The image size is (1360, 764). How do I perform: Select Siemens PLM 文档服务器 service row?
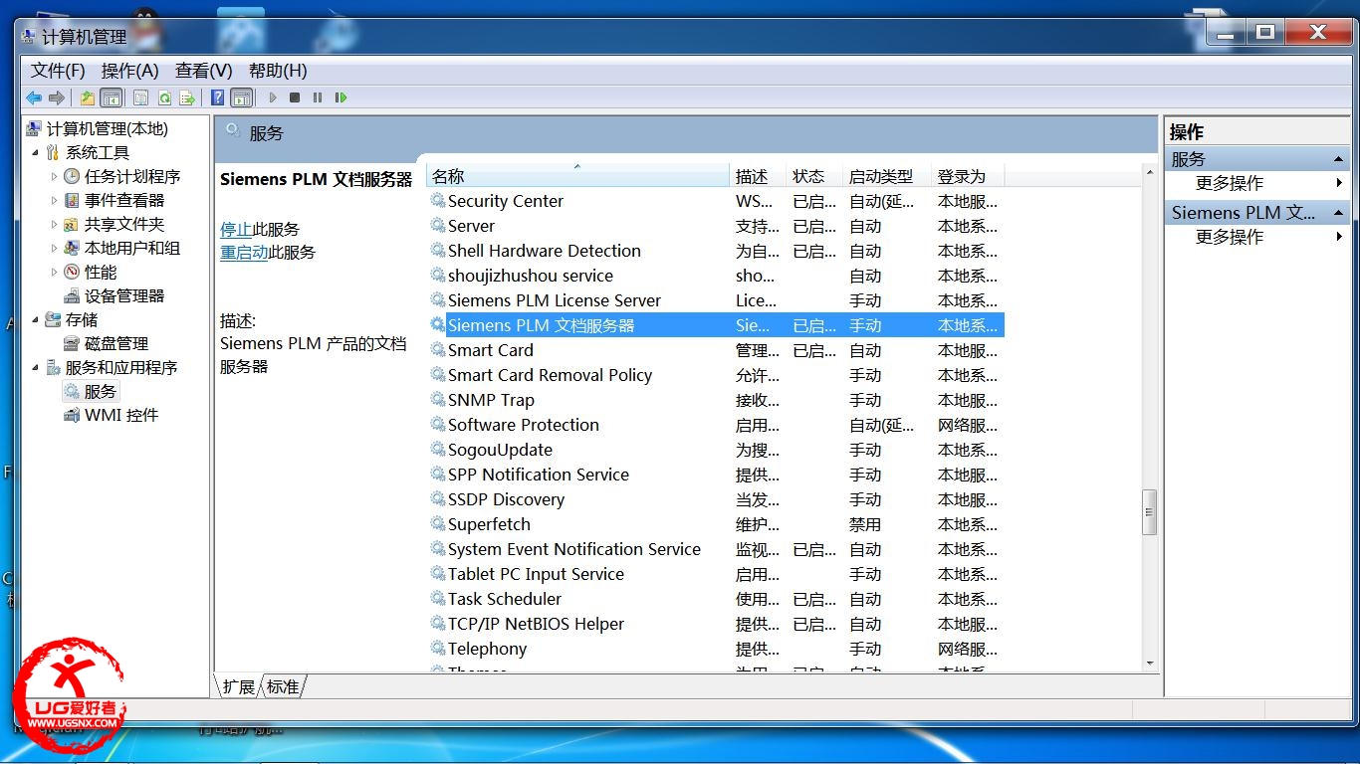[x=716, y=325]
